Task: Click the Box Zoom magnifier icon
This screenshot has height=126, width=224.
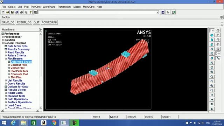Action: [212, 77]
